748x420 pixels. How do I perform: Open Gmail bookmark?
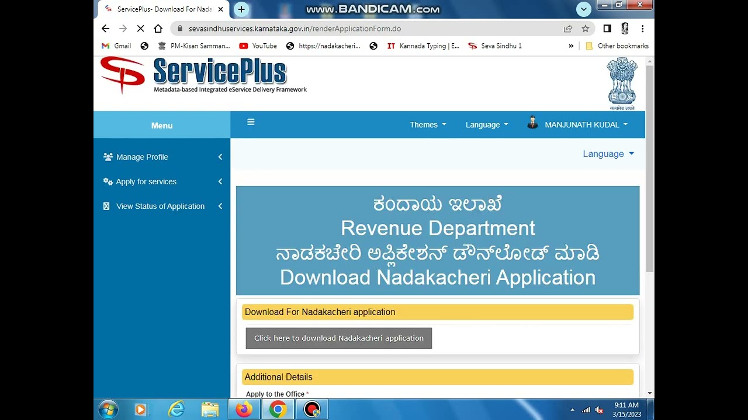(x=116, y=46)
